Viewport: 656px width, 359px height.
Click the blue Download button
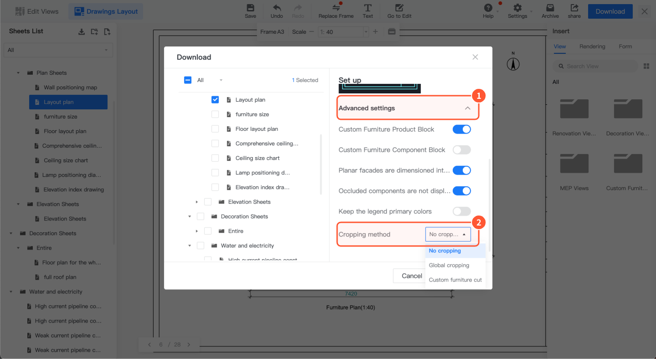(610, 11)
